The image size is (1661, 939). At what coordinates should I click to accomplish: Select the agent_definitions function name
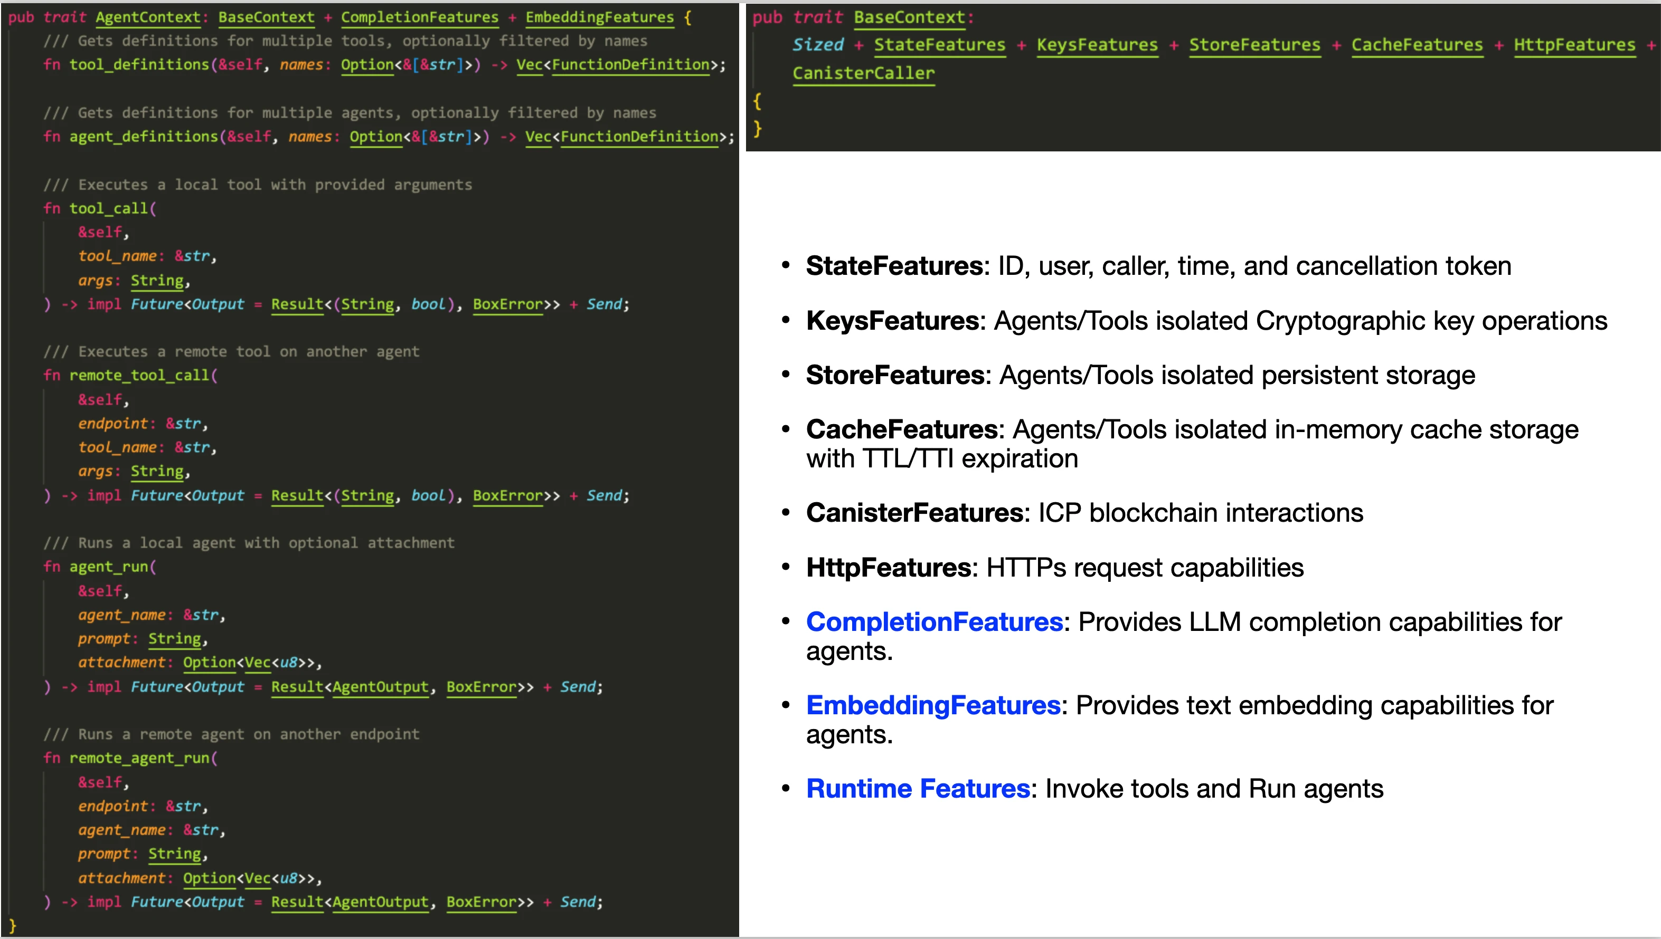point(143,136)
